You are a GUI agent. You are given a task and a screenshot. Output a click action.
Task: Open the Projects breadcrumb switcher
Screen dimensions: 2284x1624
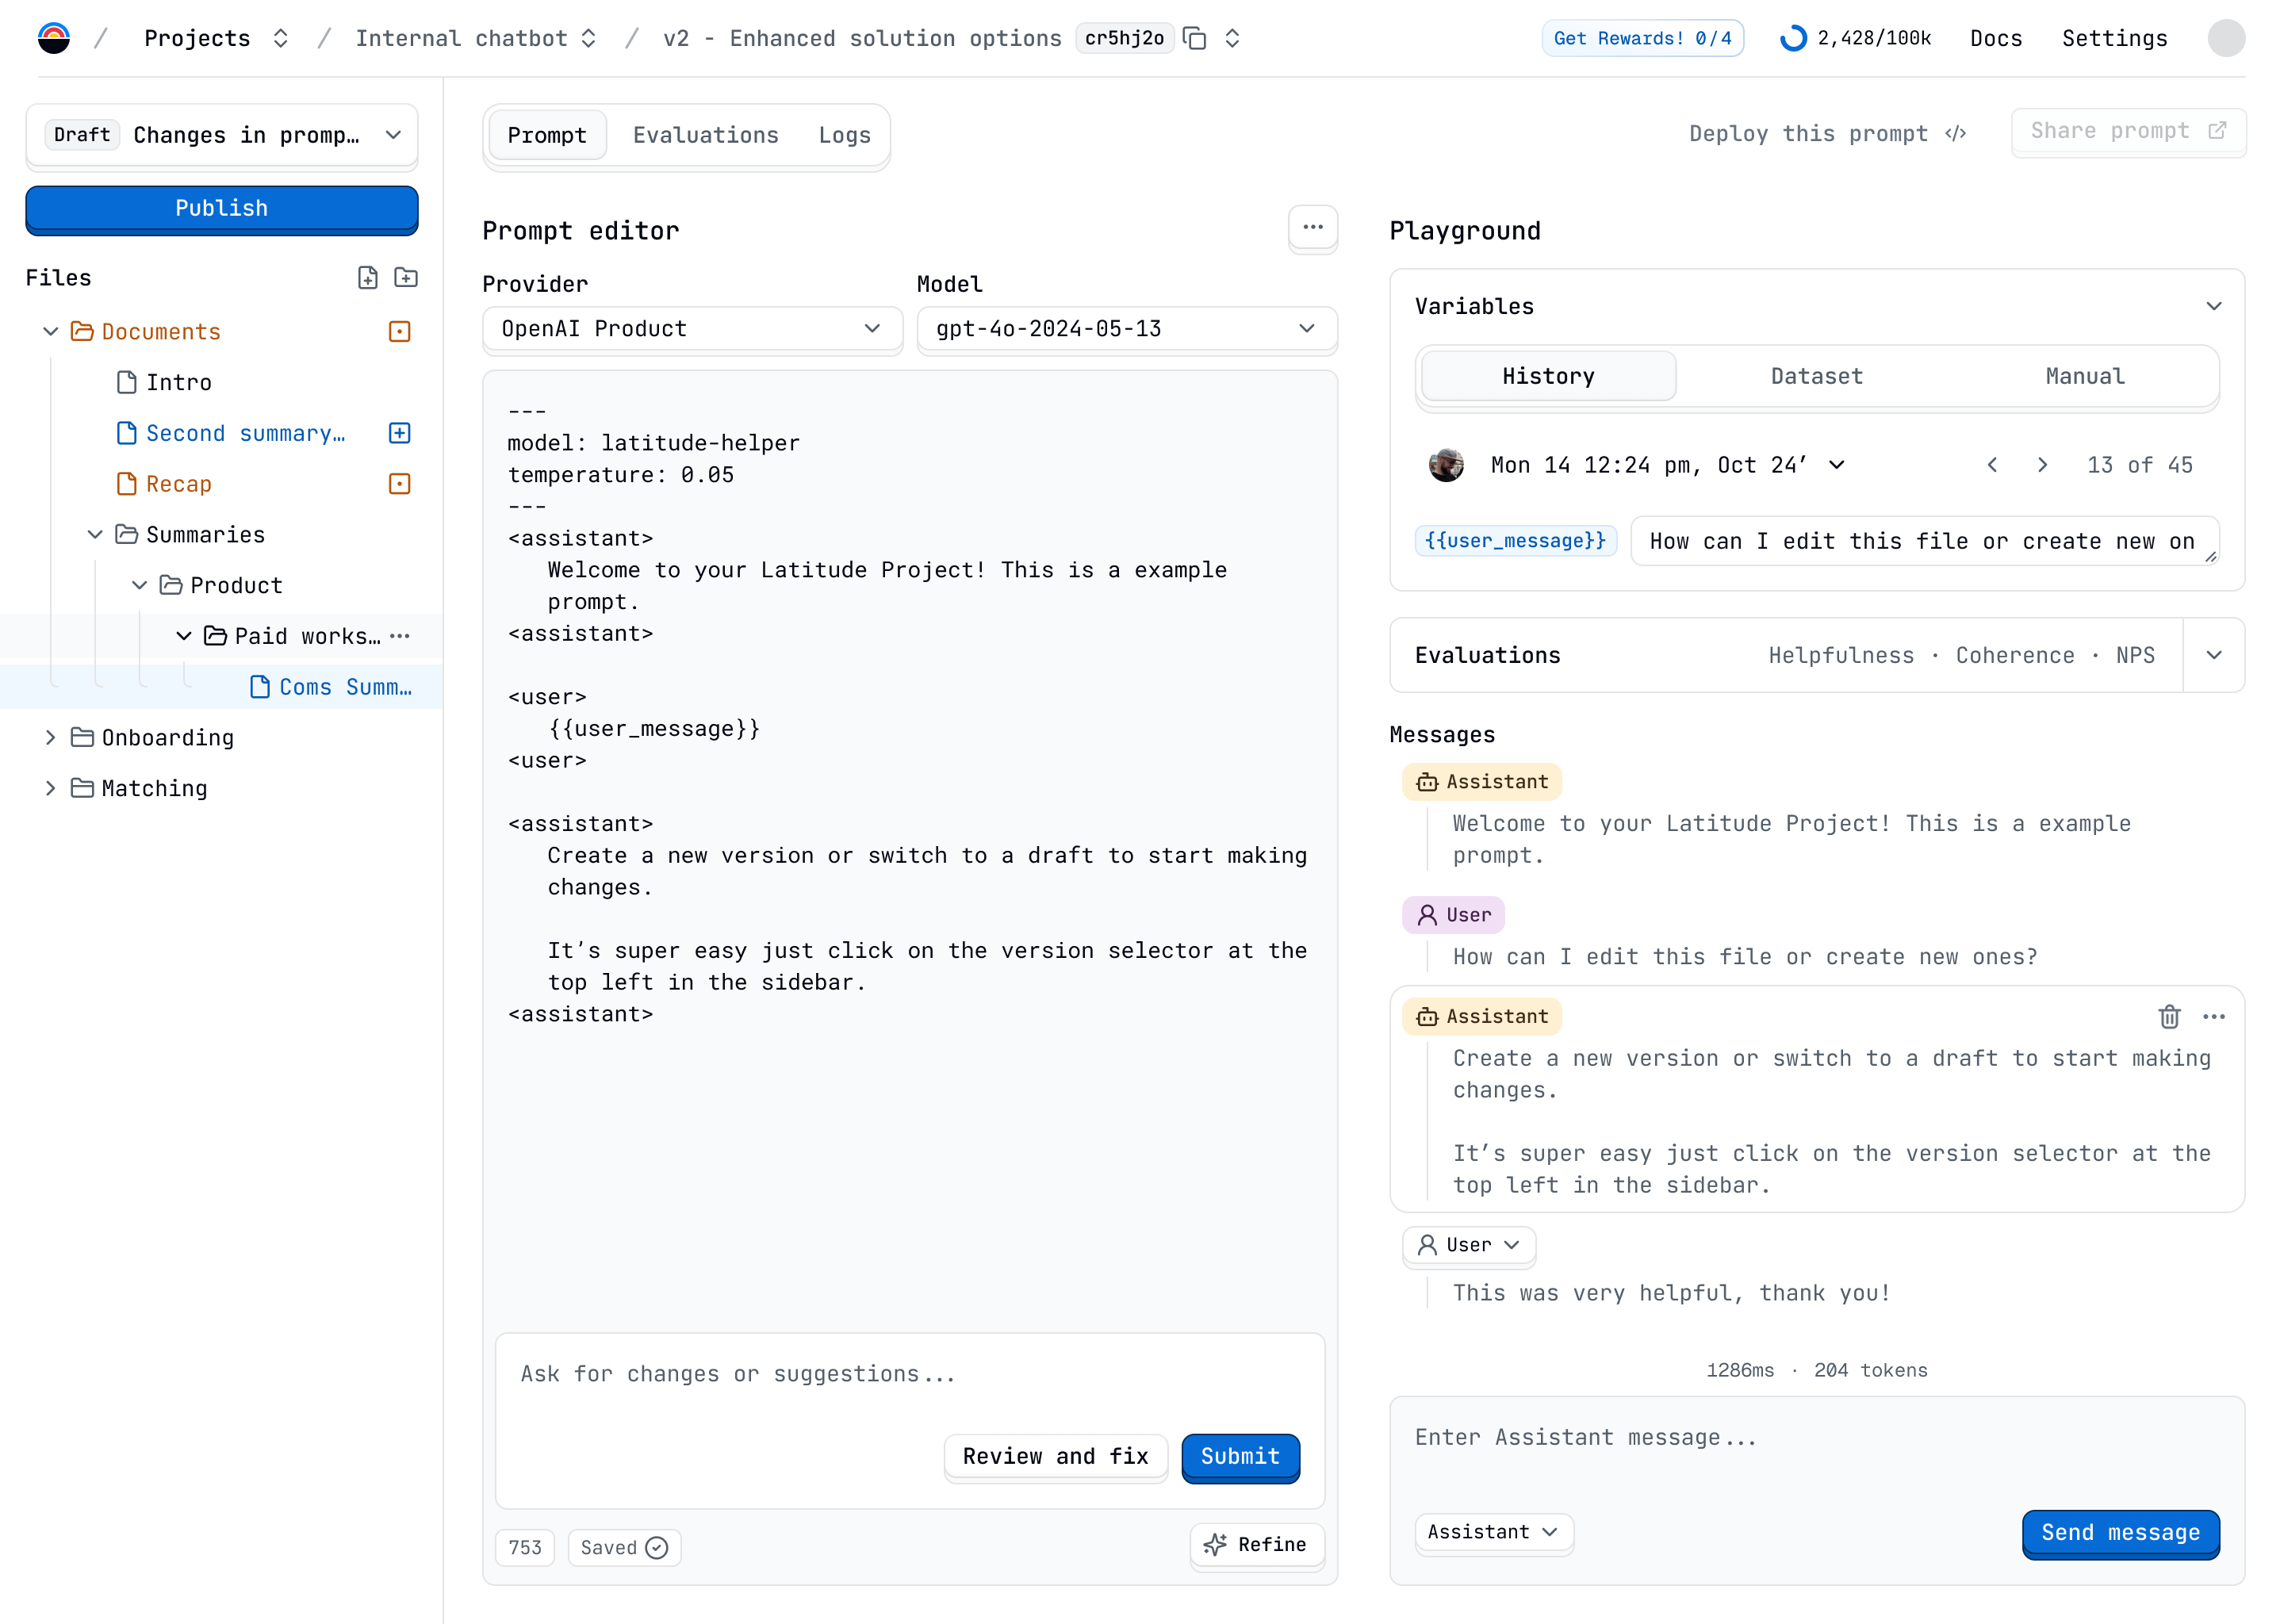pos(281,38)
